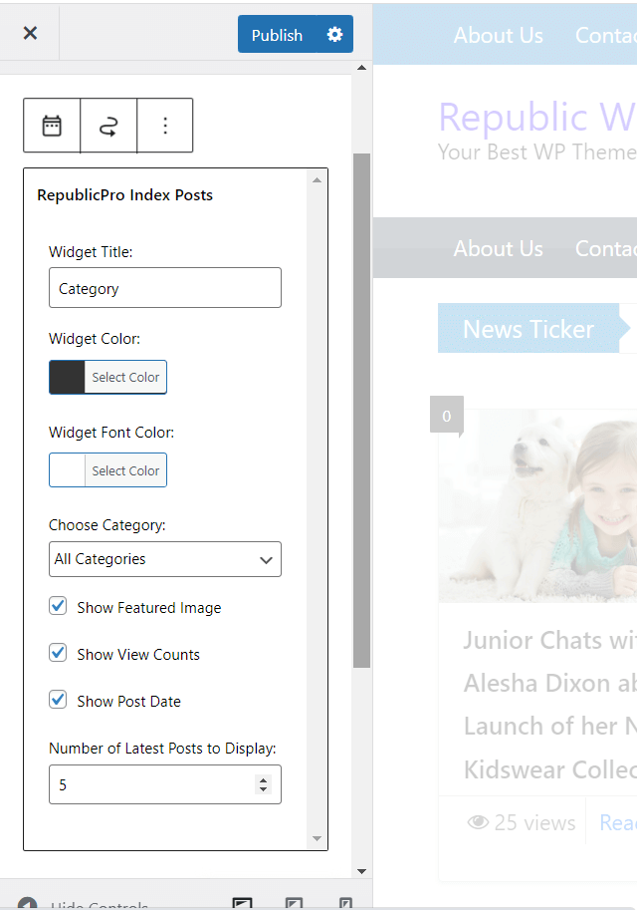Viewport: 637px width, 910px height.
Task: Toggle Show Featured Image checkbox
Action: pyautogui.click(x=58, y=606)
